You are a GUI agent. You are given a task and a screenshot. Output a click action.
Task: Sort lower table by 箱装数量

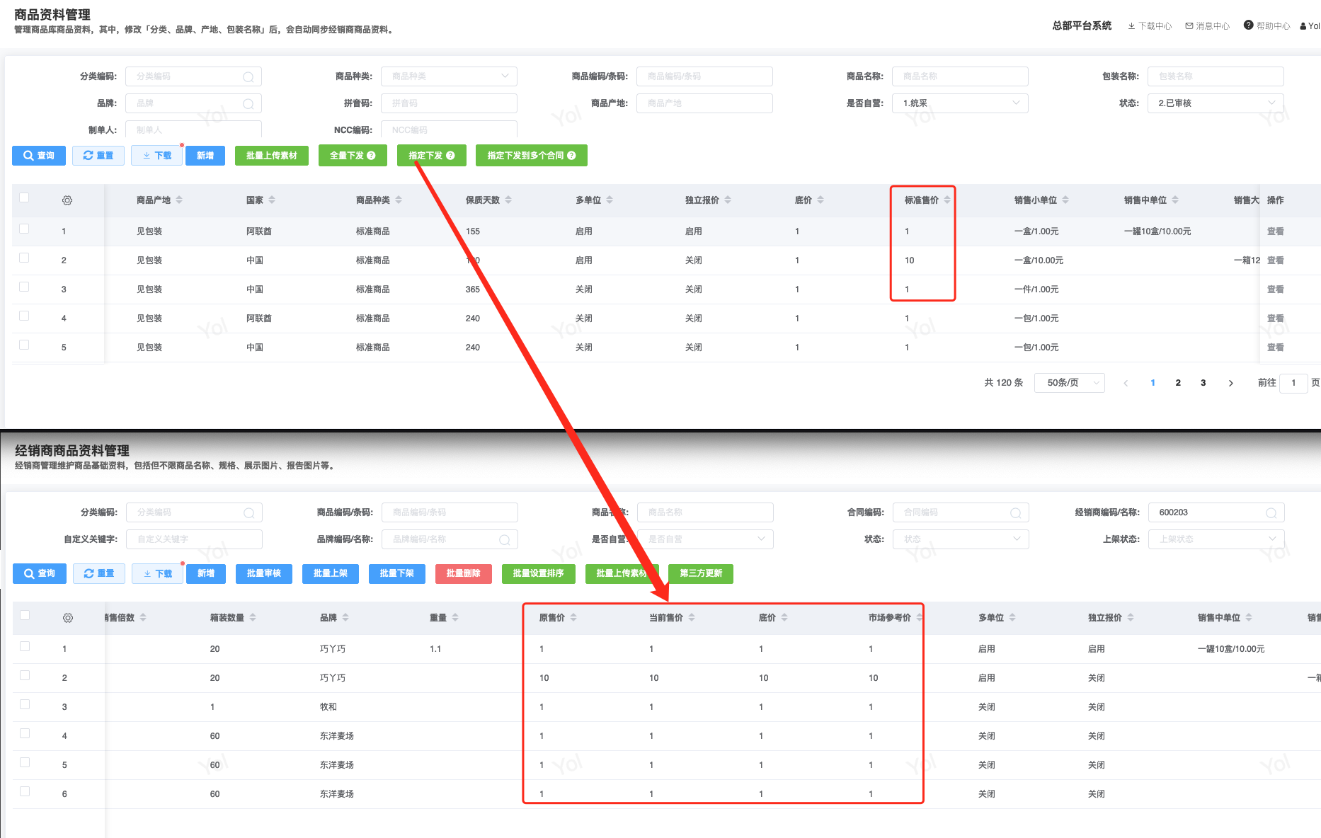click(x=253, y=618)
